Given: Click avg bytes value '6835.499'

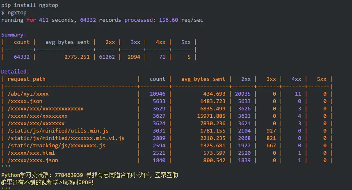Looking at the screenshot, I should (x=213, y=109).
